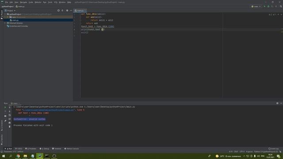This screenshot has width=283, height=159.
Task: Open the Python interpreter selector in status bar
Action: [266, 151]
